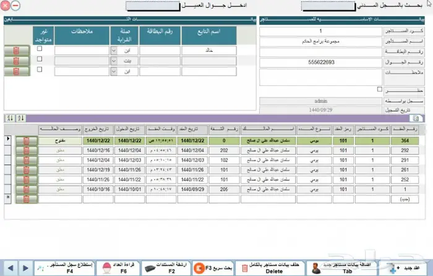
Task: Click apartment number 205 cell
Action: (x=224, y=190)
